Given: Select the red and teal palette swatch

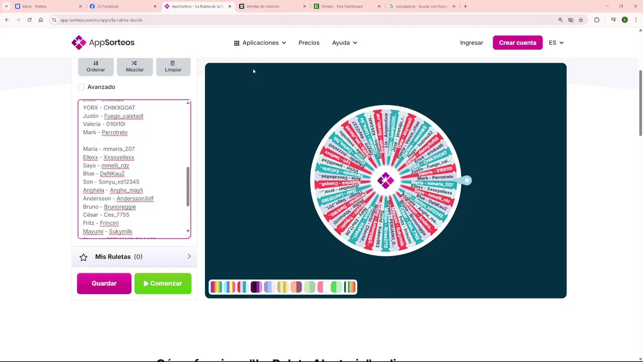Looking at the screenshot, I should point(243,287).
